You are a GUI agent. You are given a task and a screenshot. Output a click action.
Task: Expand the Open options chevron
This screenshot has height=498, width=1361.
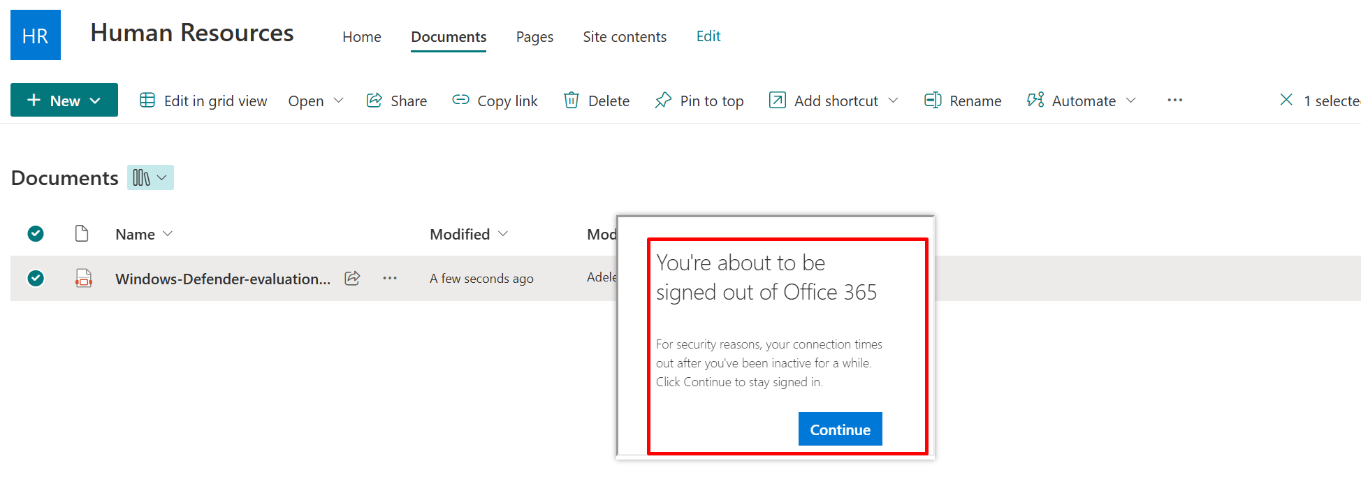338,101
